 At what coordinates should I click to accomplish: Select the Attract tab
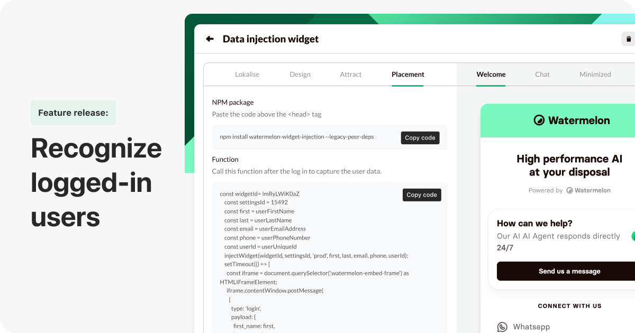351,74
